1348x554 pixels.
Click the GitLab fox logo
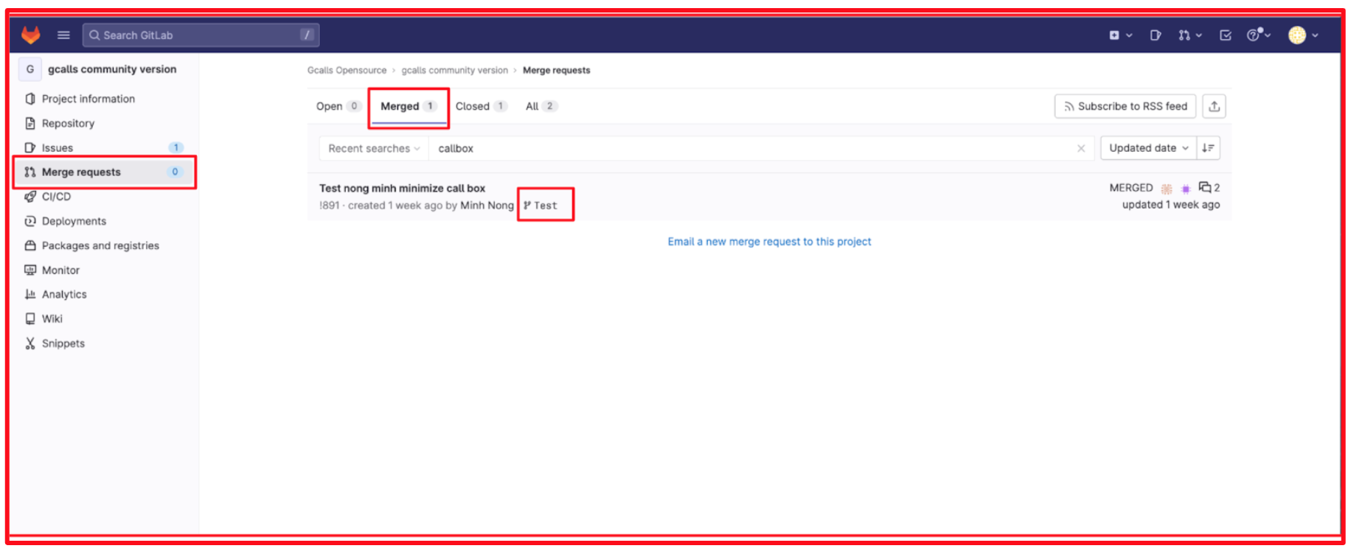30,35
